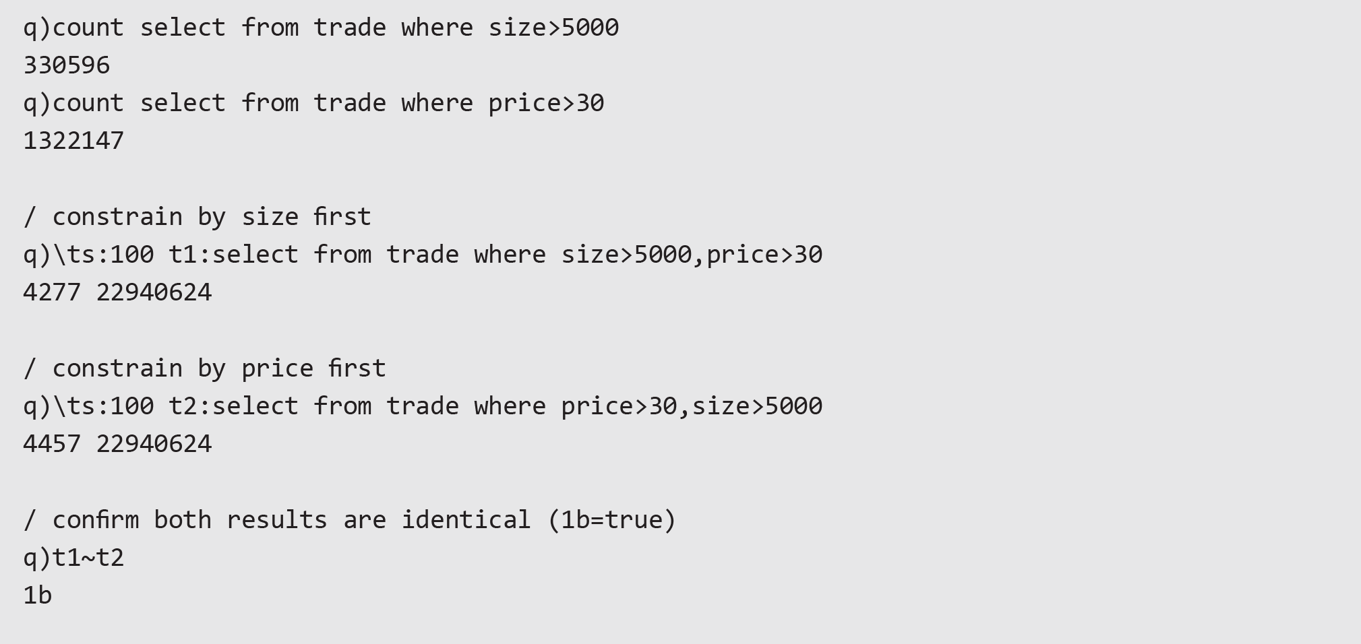Click the timing output 4277 22940624
The width and height of the screenshot is (1361, 644).
click(x=117, y=292)
